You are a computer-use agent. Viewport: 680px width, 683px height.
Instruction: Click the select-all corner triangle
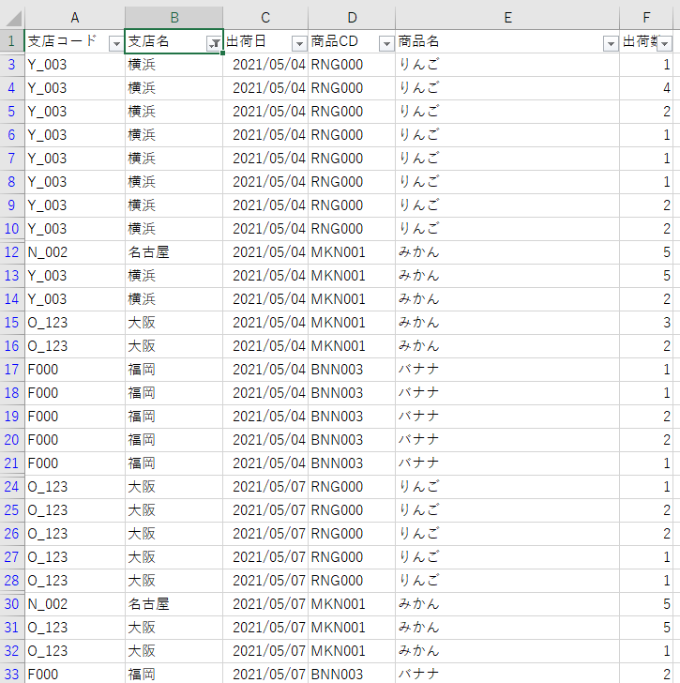tap(12, 17)
